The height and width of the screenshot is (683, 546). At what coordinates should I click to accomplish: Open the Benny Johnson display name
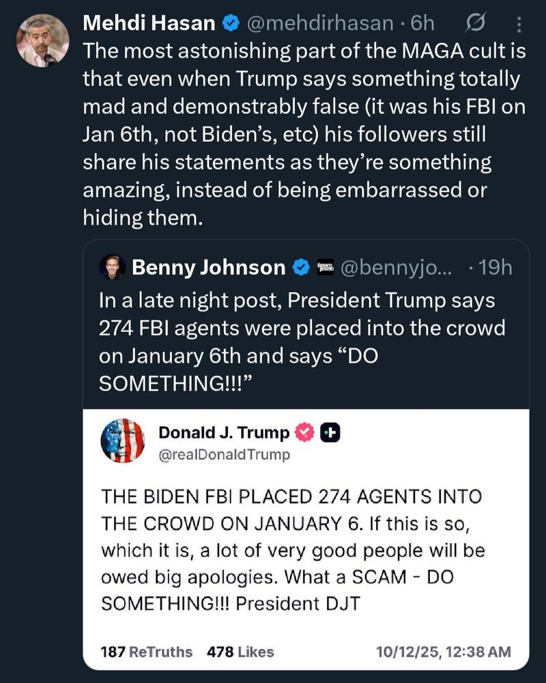pos(208,268)
